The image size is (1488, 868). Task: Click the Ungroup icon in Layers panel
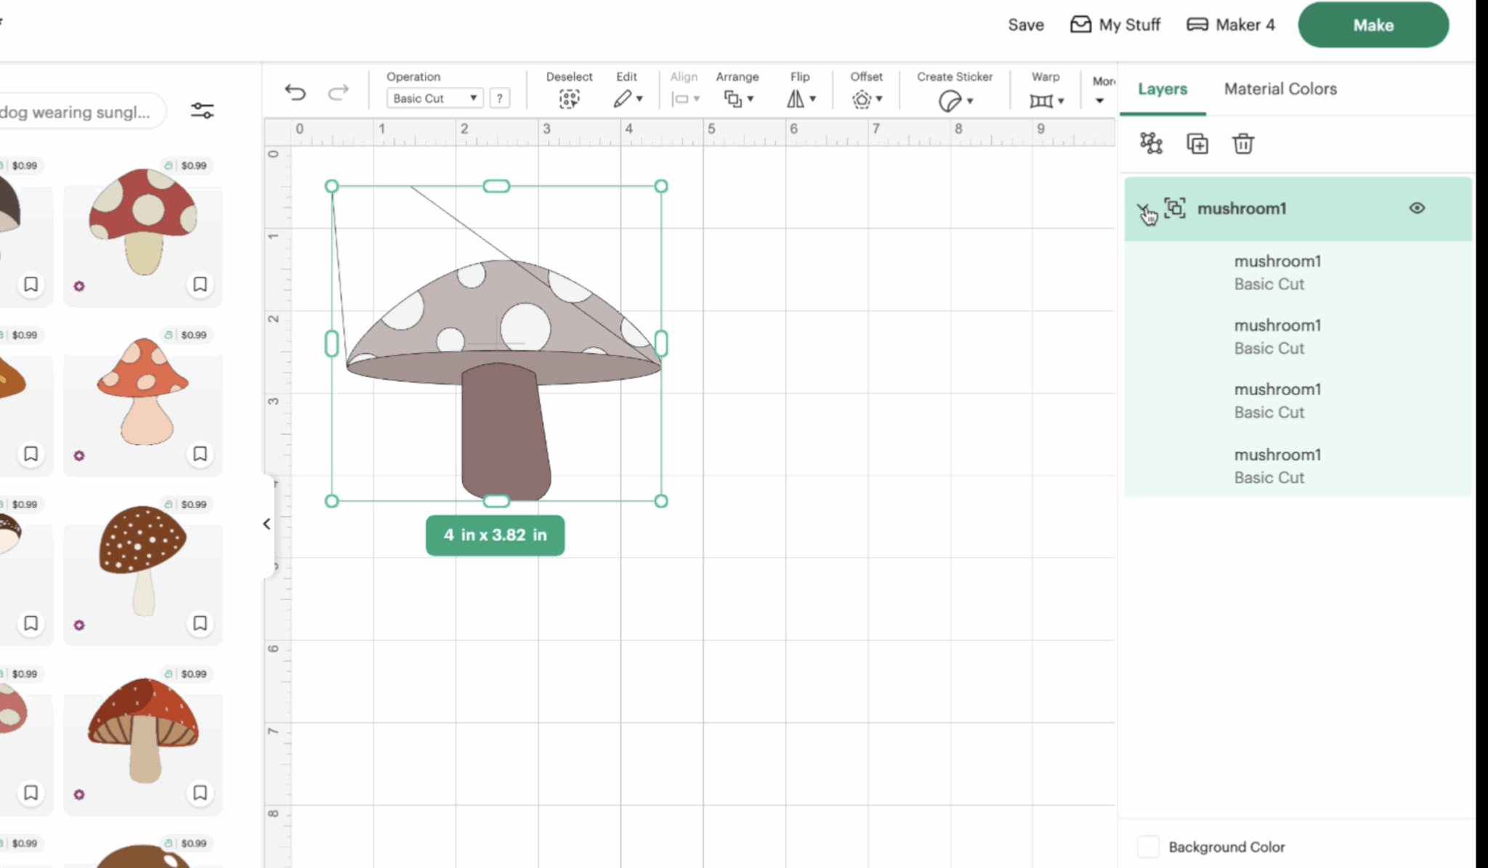tap(1151, 143)
